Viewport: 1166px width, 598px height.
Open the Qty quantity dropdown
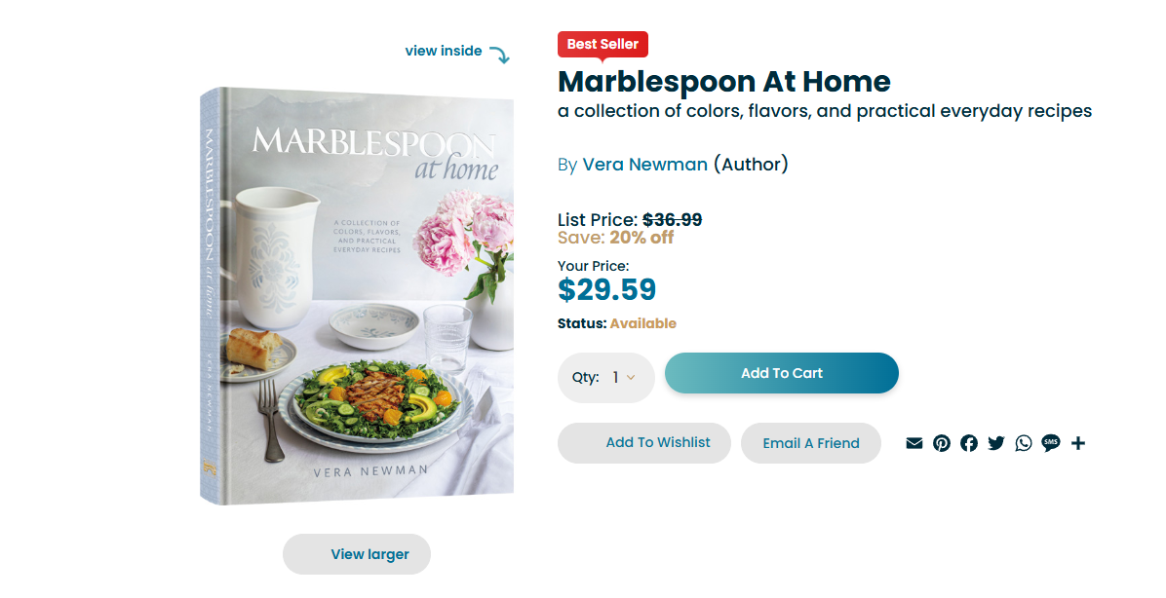[624, 377]
